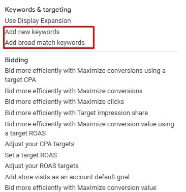This screenshot has width=186, height=192.
Task: Open Adjust your ROAS targets
Action: [x=42, y=166]
